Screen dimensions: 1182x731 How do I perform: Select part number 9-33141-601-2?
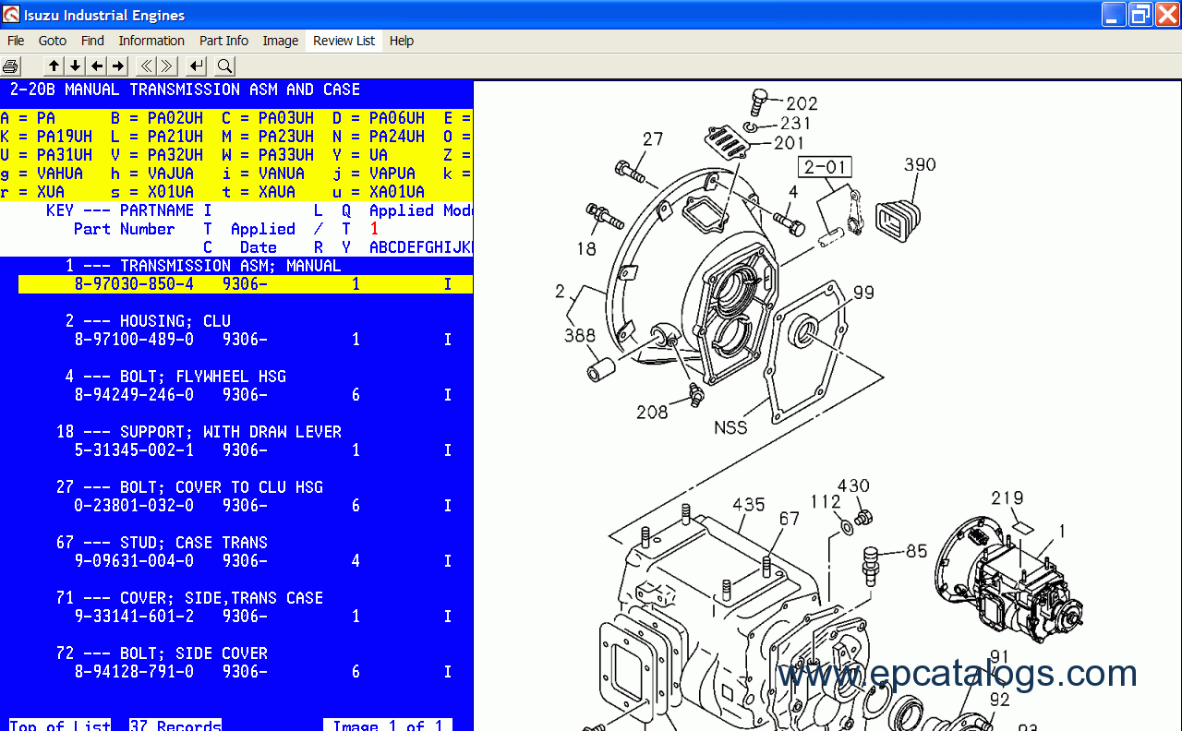(134, 617)
